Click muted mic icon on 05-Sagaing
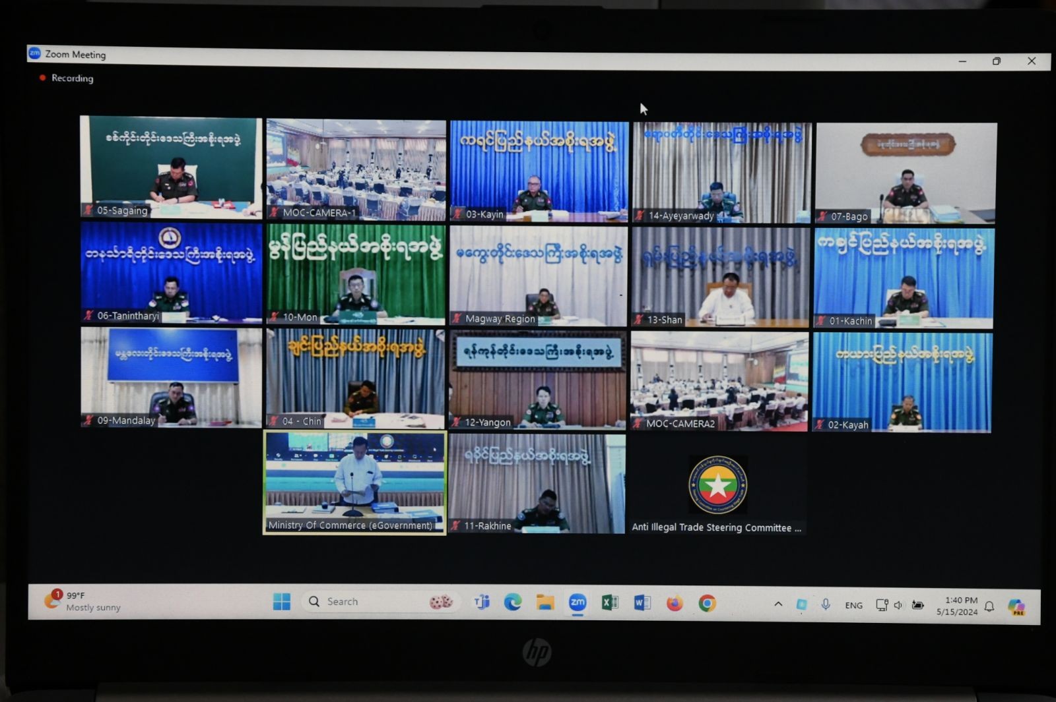This screenshot has height=702, width=1056. (88, 210)
